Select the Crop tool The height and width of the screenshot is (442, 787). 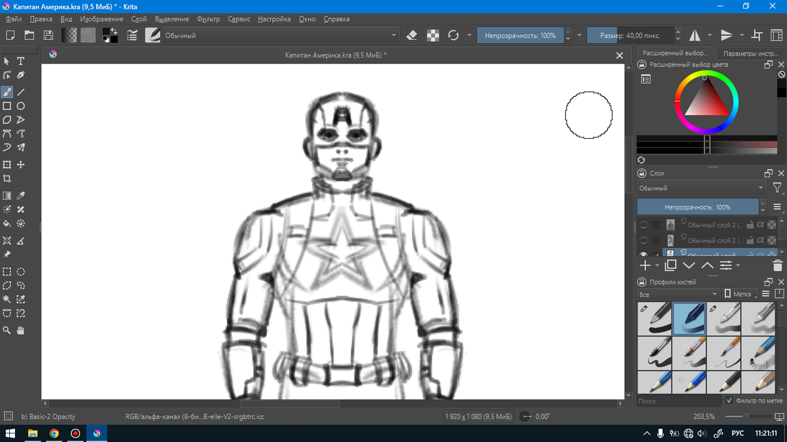[7, 178]
